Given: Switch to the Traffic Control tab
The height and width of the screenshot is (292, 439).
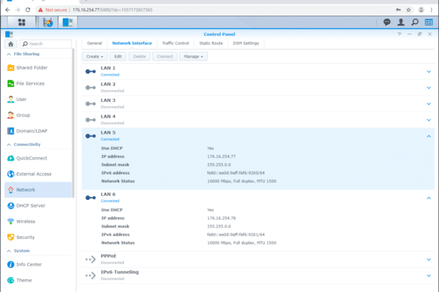Looking at the screenshot, I should point(176,43).
